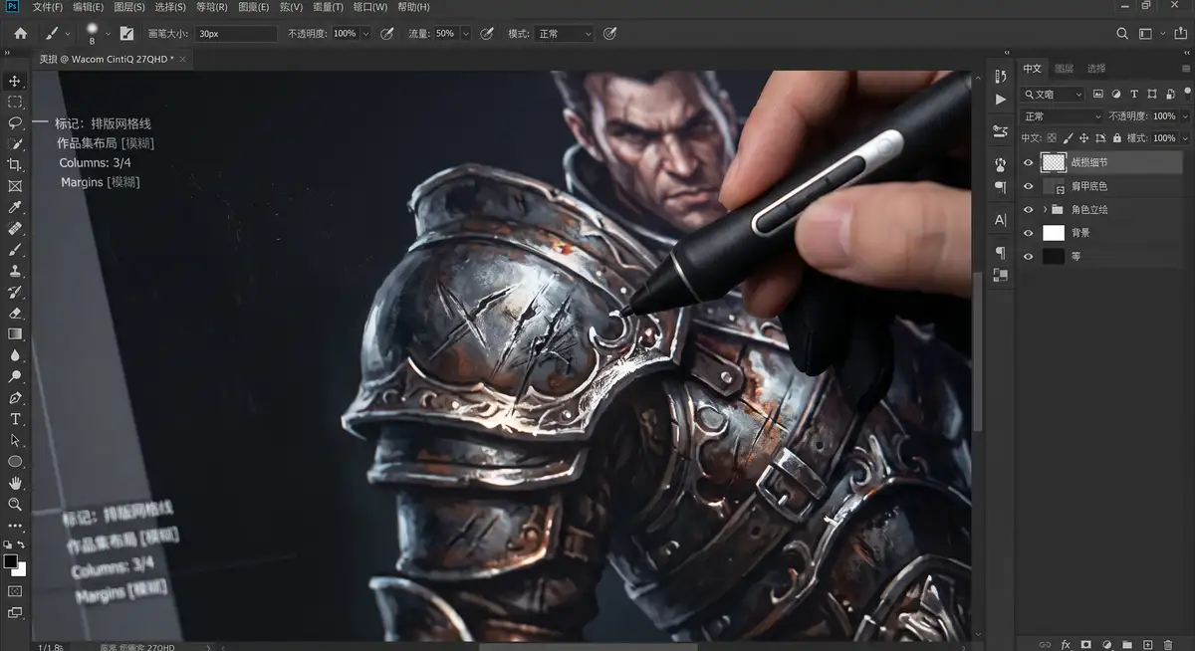Select the Lasso tool
1195x651 pixels.
(x=15, y=122)
